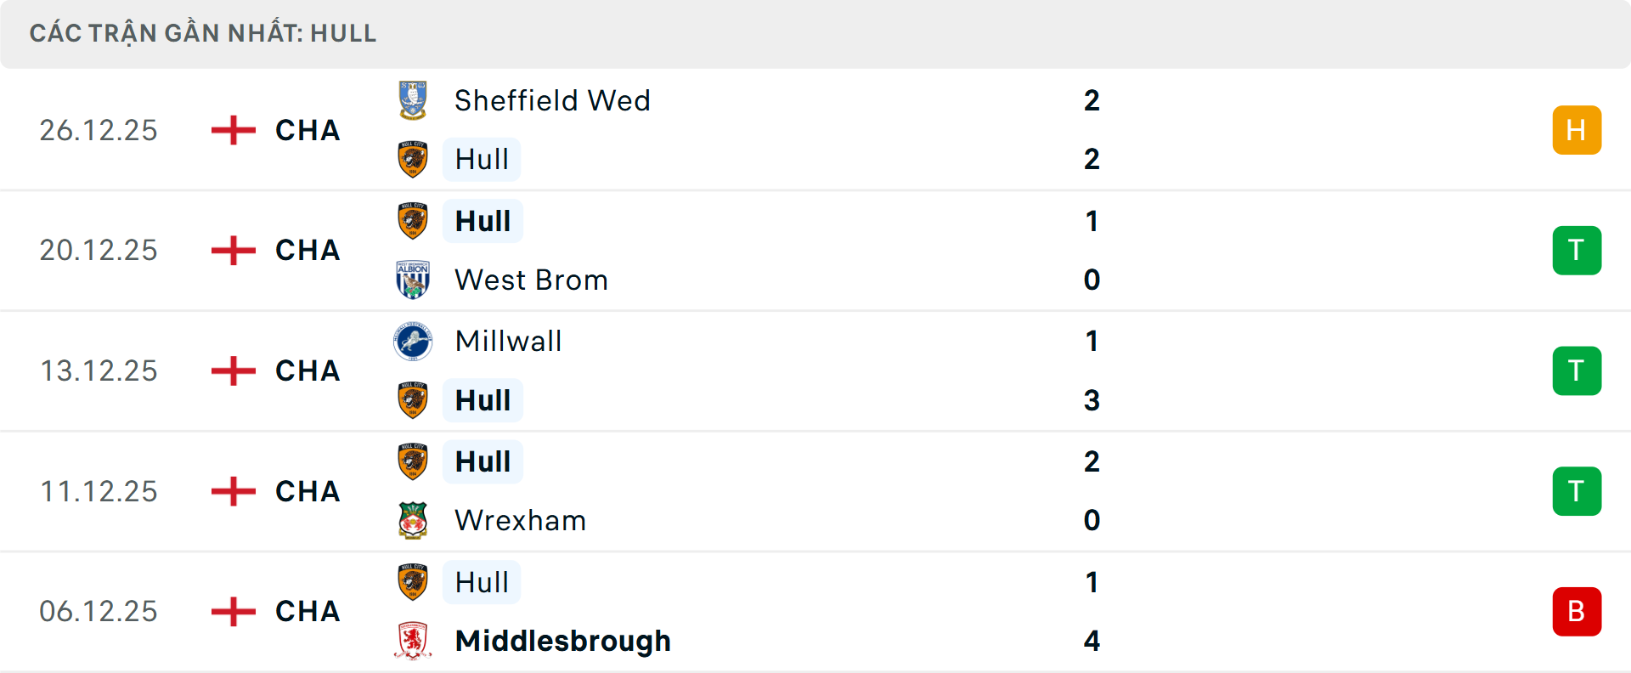Image resolution: width=1631 pixels, height=673 pixels.
Task: Select the date 20.12.25
Action: [99, 250]
